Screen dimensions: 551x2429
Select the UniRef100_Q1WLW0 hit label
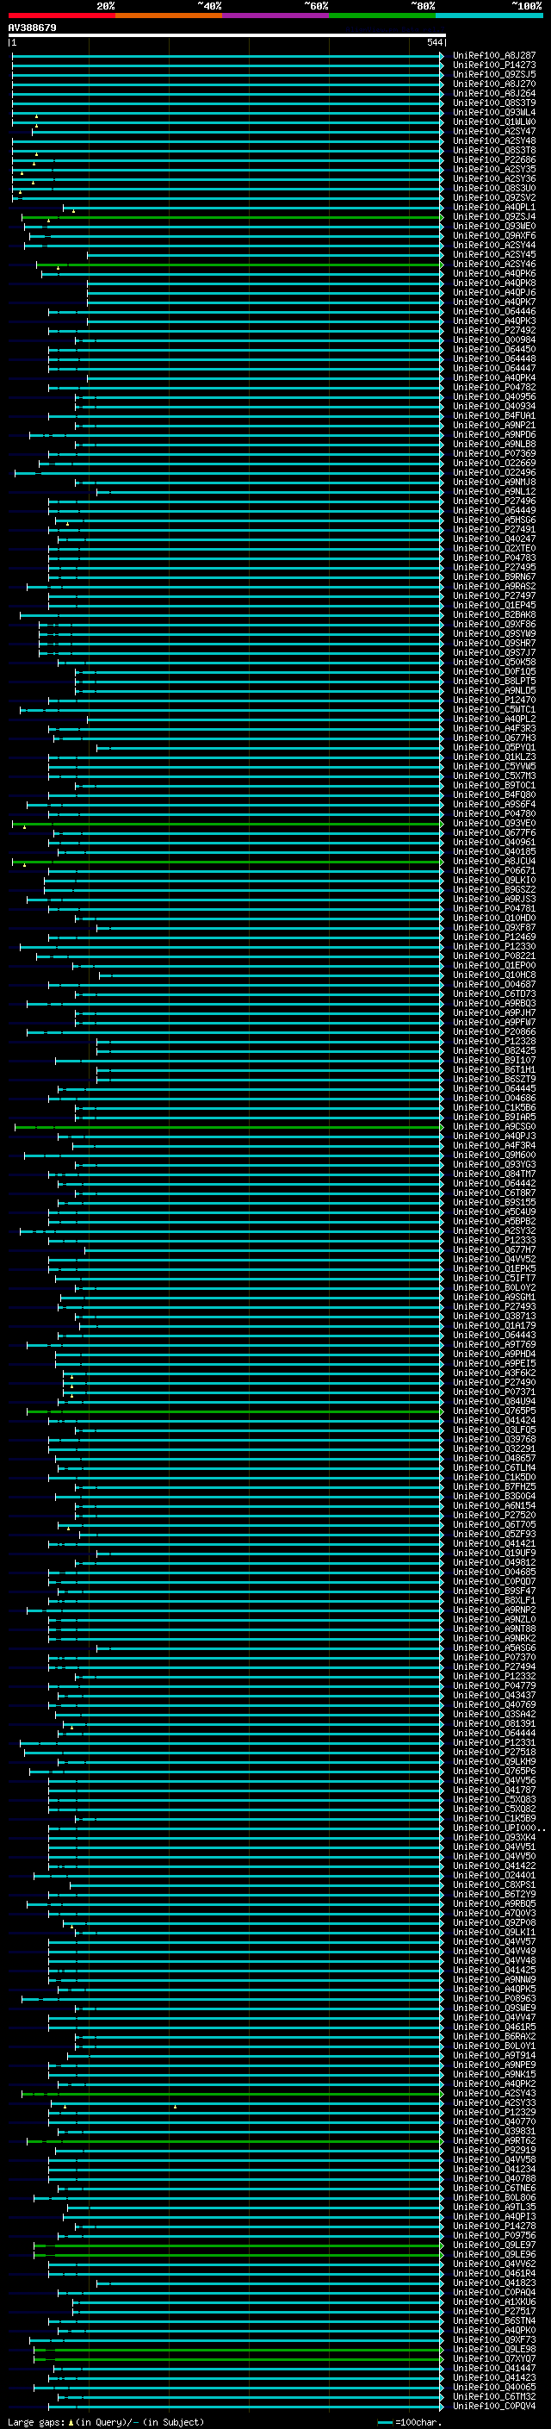(x=494, y=121)
